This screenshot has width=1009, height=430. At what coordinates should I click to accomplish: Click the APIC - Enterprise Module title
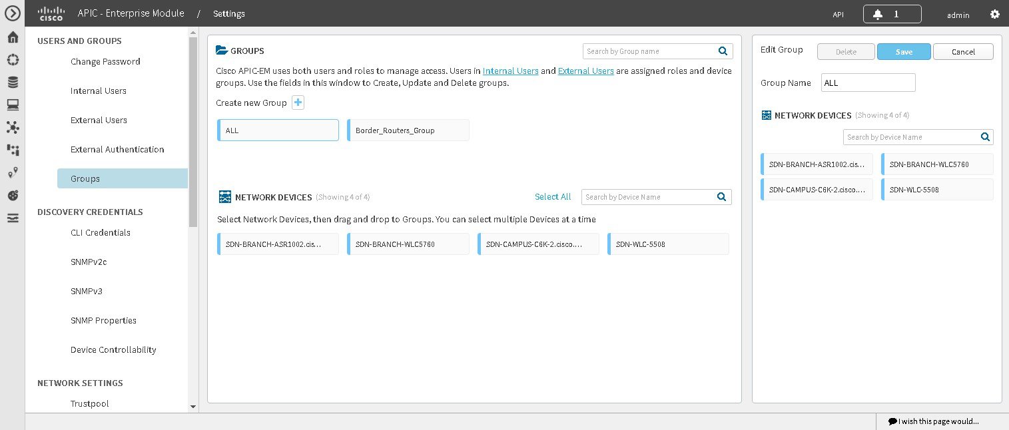coord(131,13)
